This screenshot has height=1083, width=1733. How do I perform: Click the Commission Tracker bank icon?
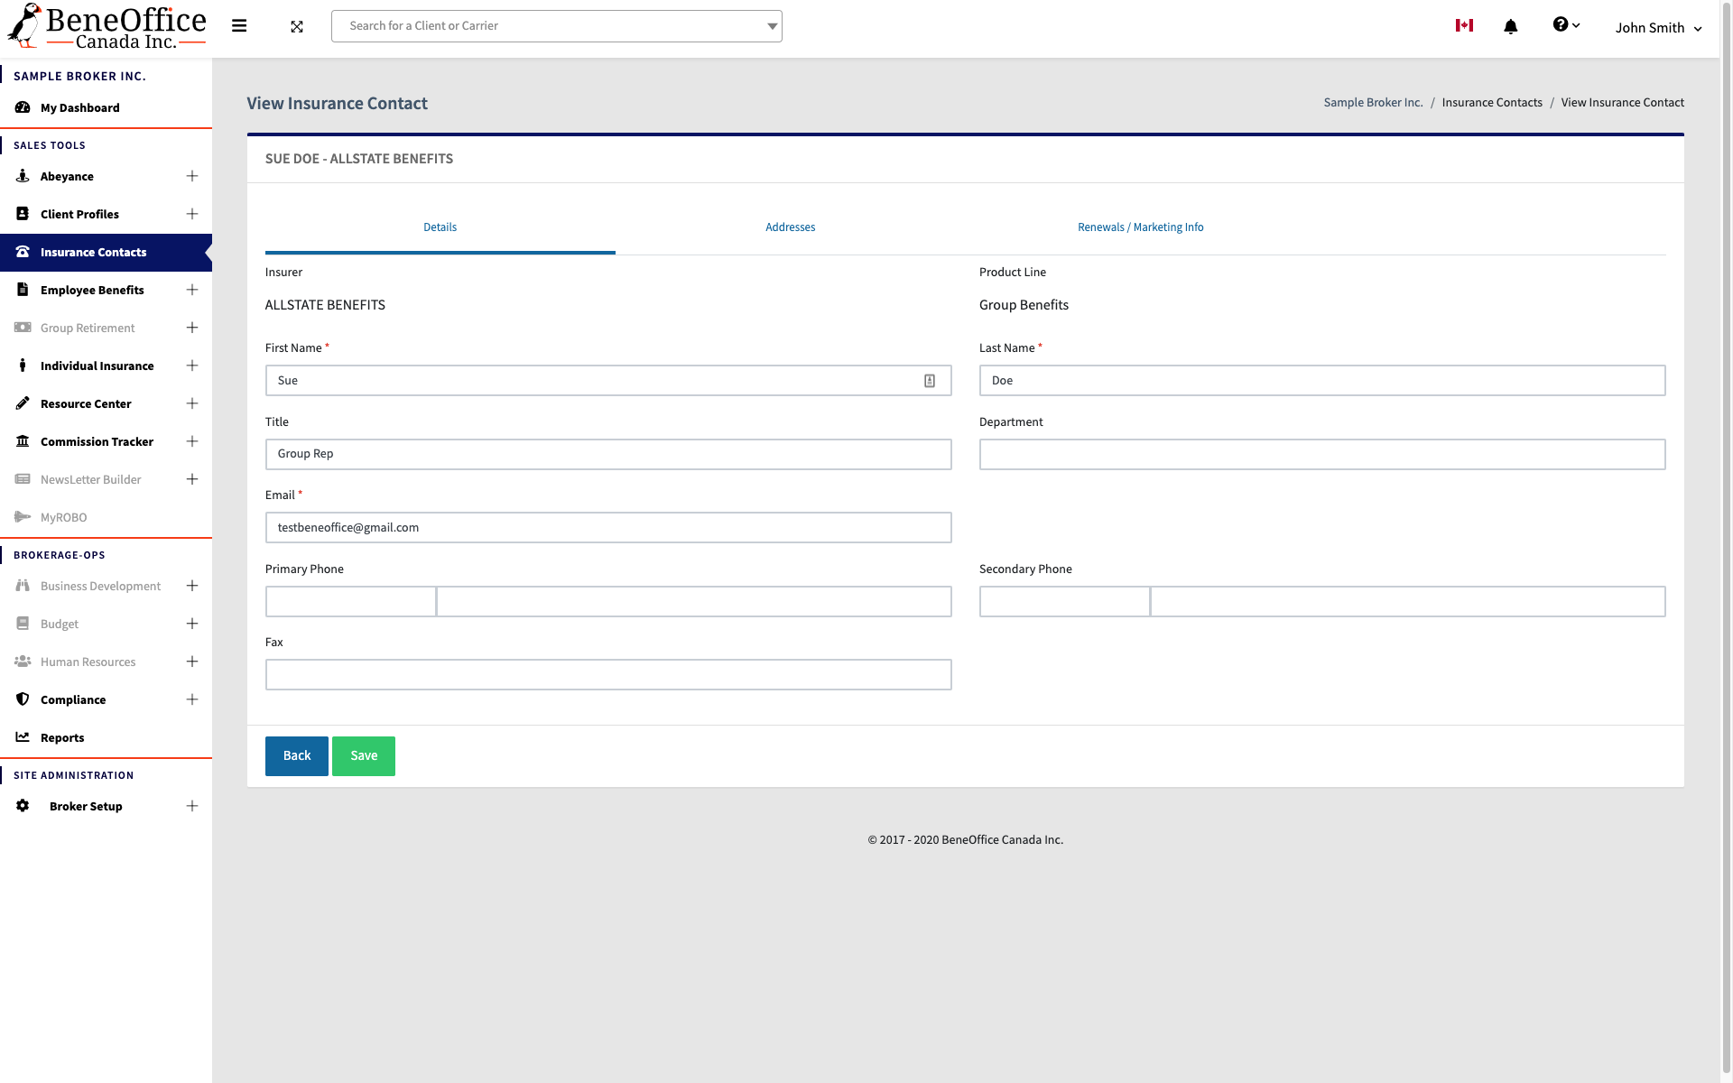[23, 441]
